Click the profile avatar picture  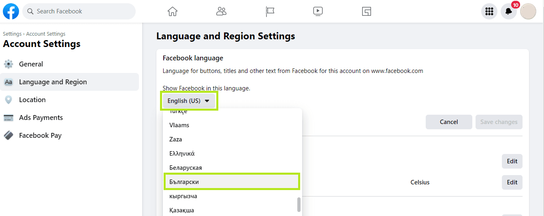tap(528, 11)
